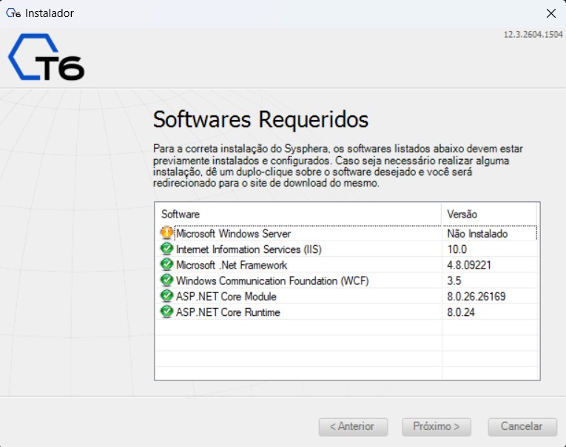Screen dimensions: 566x447
Task: Select the Microsoft Windows Server row
Action: click(346, 233)
